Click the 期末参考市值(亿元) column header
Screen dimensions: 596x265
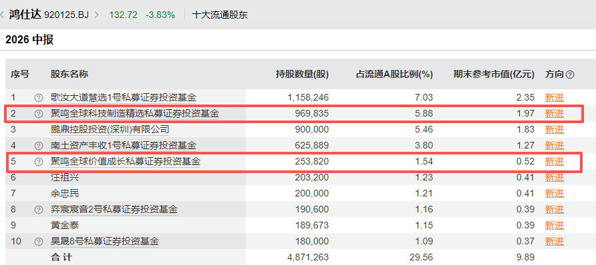pos(494,75)
